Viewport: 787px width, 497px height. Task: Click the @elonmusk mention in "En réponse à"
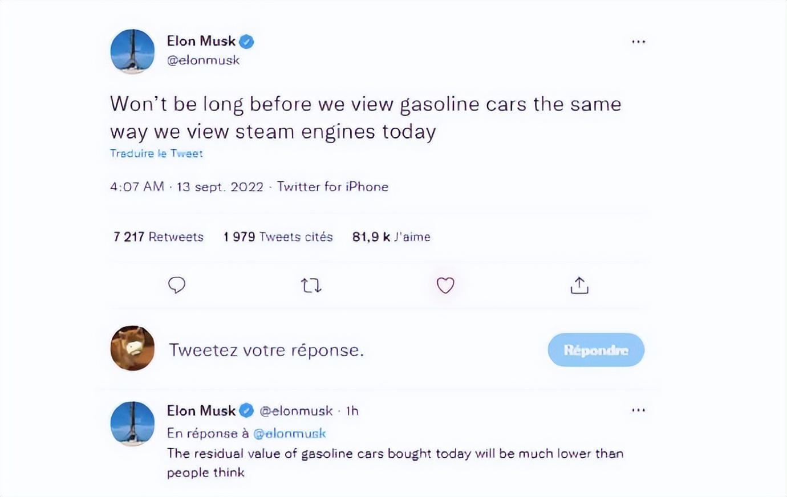pos(289,433)
